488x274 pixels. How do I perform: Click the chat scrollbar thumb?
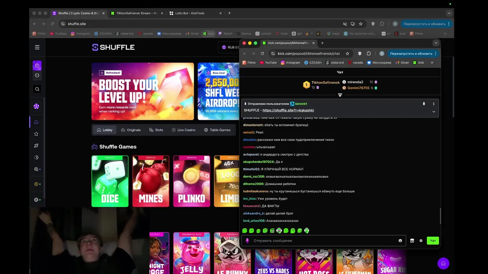[440, 216]
